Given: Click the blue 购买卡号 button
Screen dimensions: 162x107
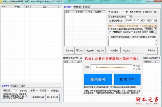Looking at the screenshot, I should 127,79.
